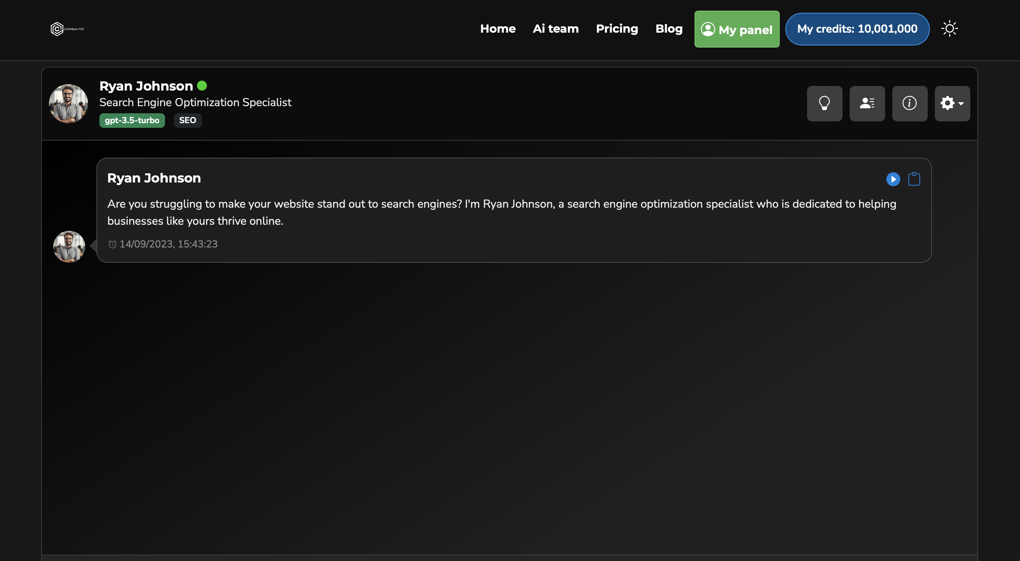The height and width of the screenshot is (561, 1020).
Task: Expand the gear settings dropdown
Action: [952, 103]
